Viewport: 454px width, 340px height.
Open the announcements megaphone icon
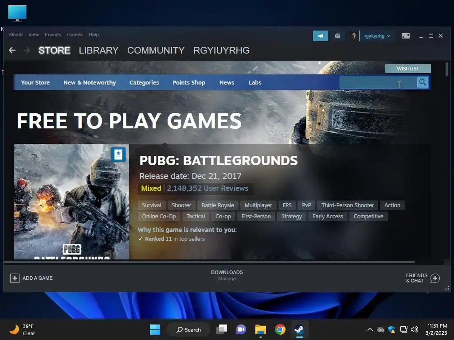coord(320,36)
